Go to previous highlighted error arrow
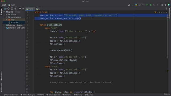Image resolution: width=171 pixels, height=96 pixels. click(164, 12)
